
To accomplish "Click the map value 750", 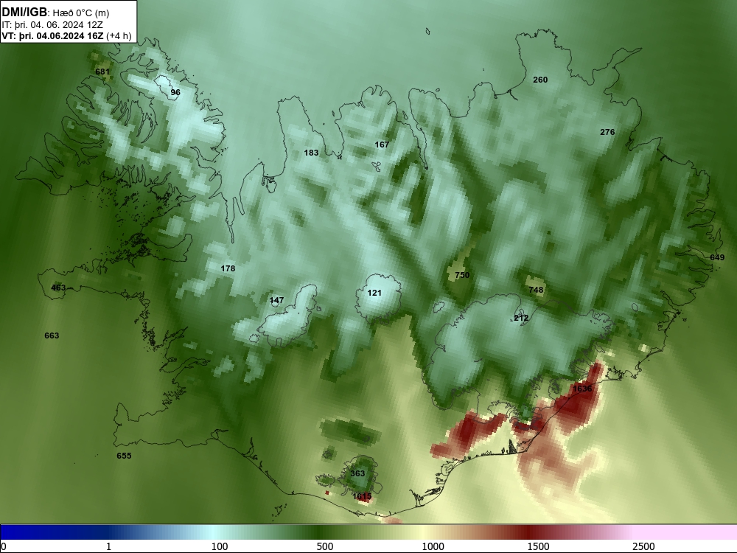I will (462, 275).
